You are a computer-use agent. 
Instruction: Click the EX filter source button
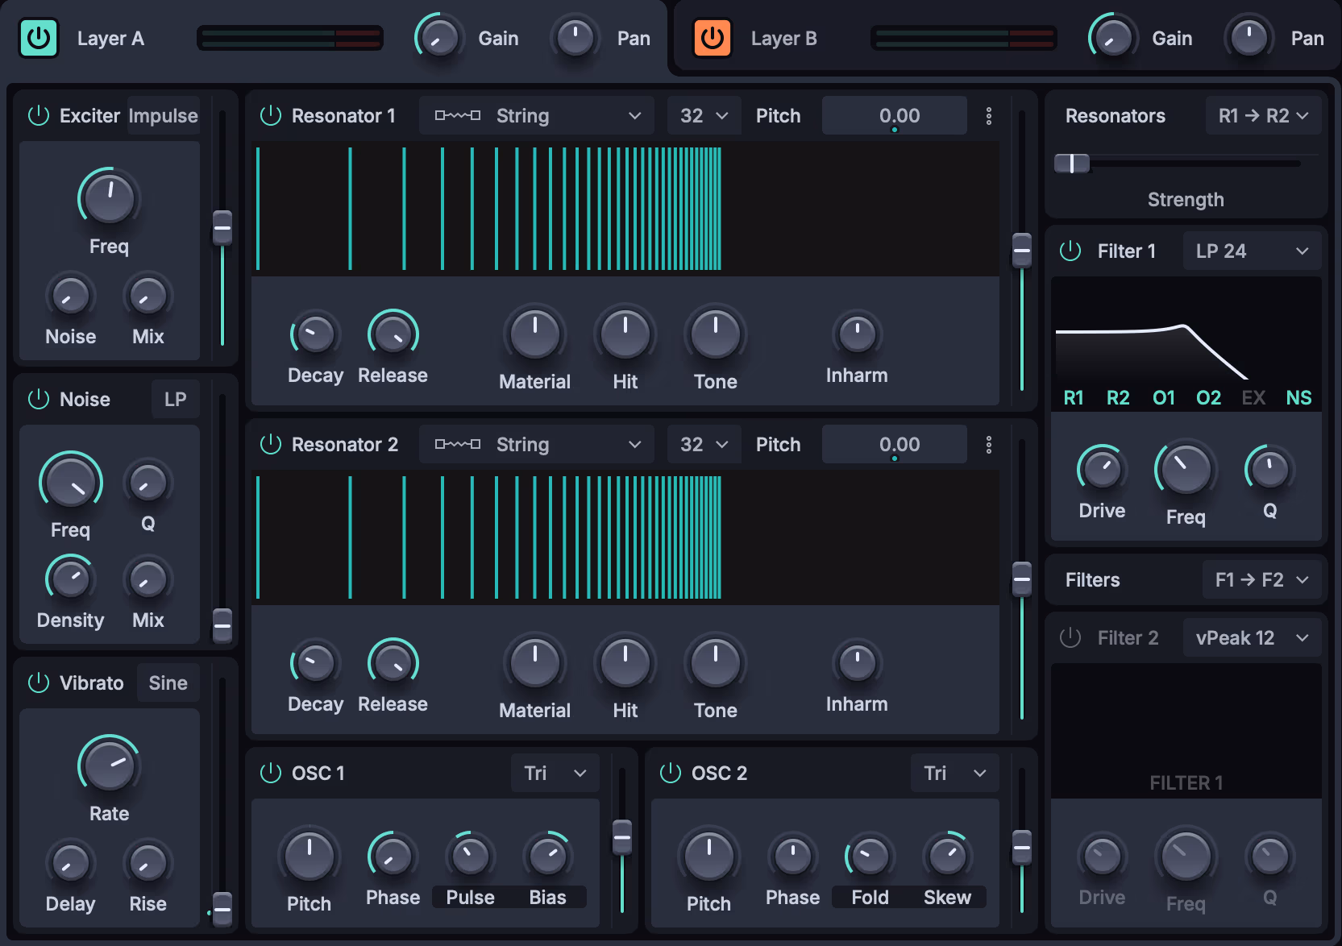(1253, 398)
